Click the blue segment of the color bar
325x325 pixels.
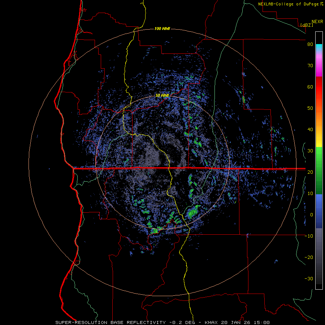pyautogui.click(x=319, y=211)
